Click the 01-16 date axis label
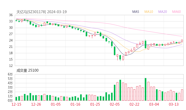The height and width of the screenshot is (110, 186). pyautogui.click(x=75, y=104)
